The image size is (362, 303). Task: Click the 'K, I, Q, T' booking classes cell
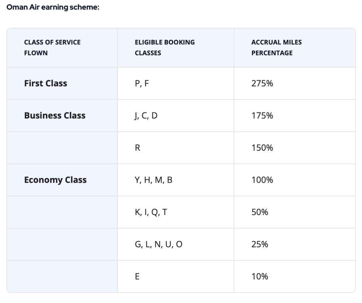(x=151, y=212)
